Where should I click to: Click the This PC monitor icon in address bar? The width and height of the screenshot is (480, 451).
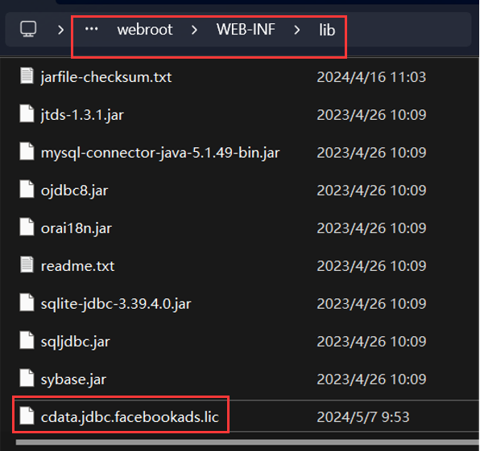click(x=28, y=29)
